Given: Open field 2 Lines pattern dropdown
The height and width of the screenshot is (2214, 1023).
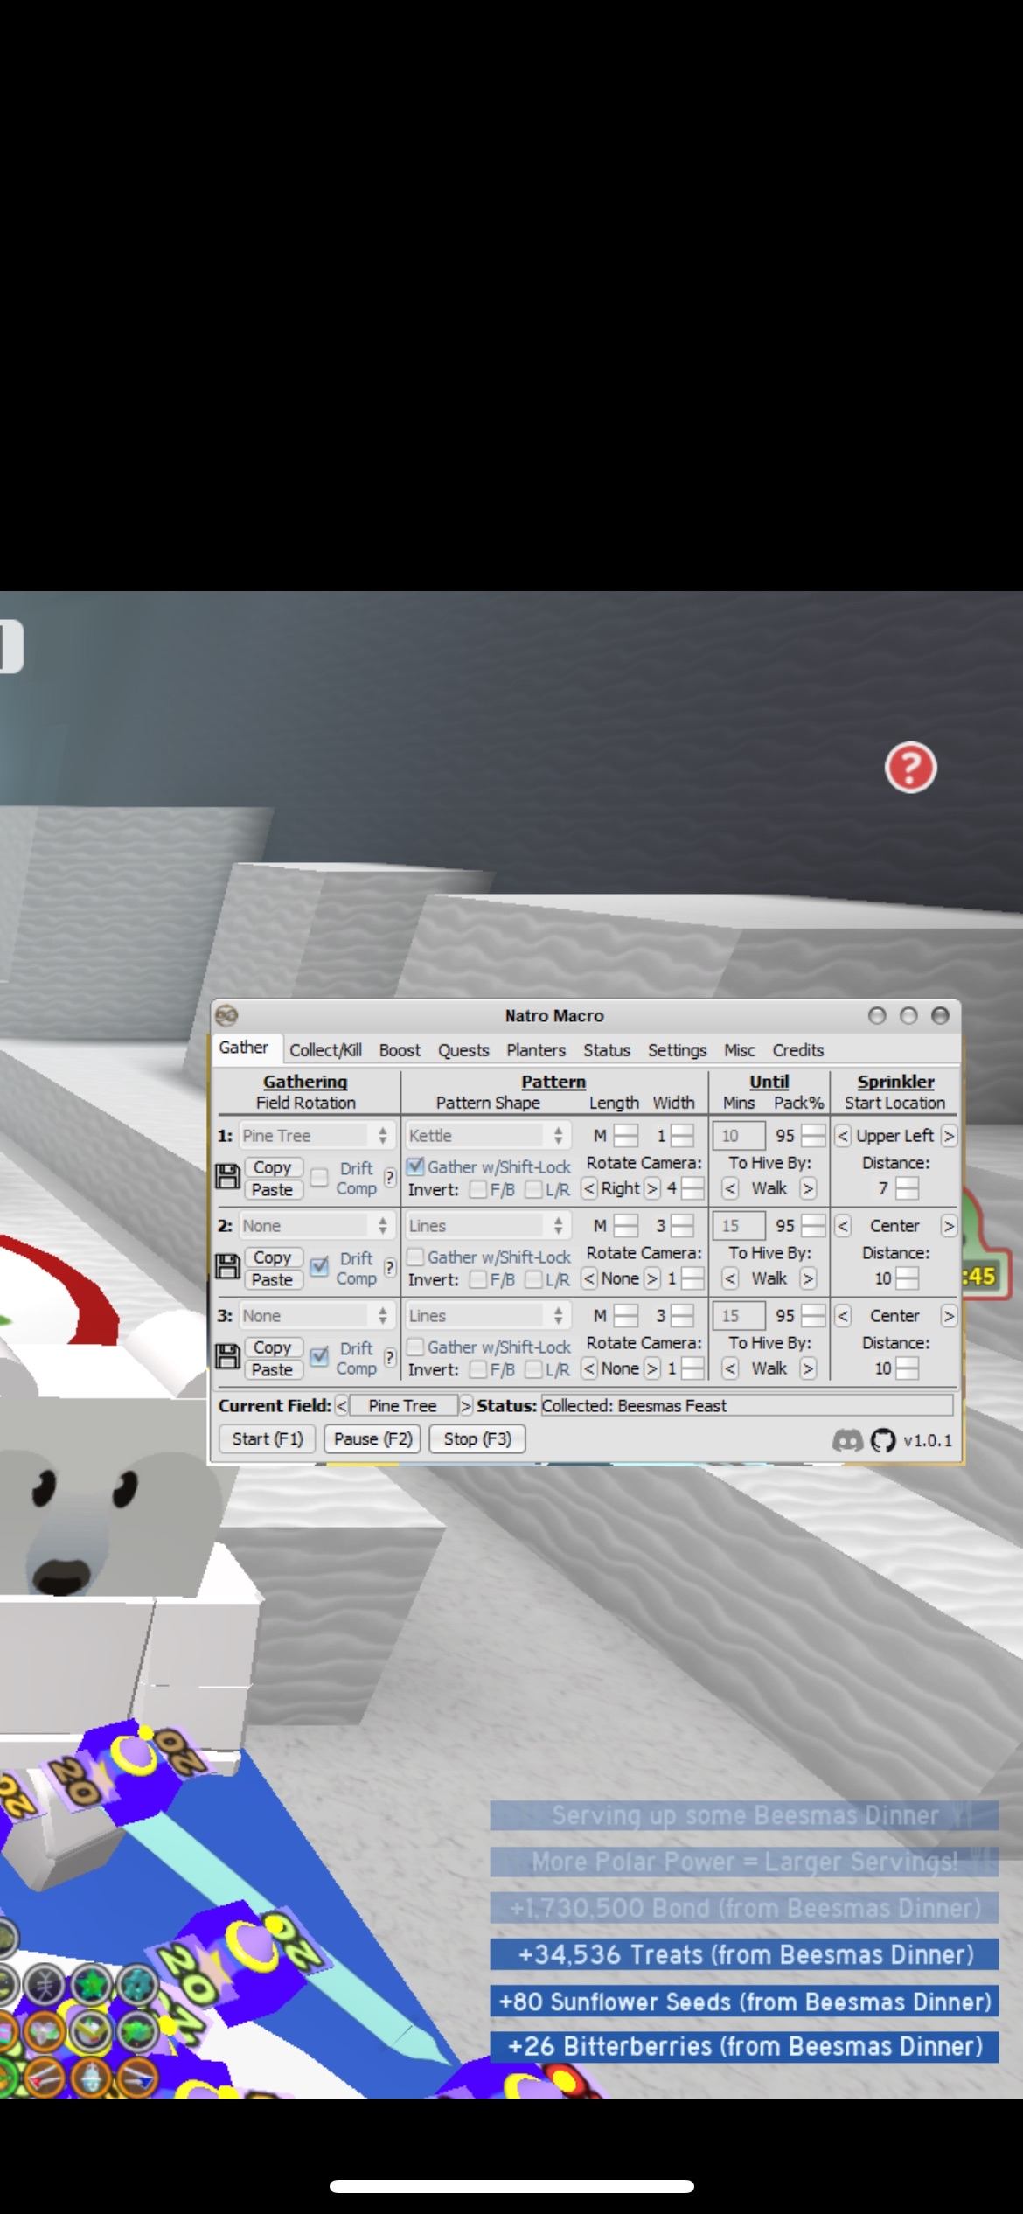Looking at the screenshot, I should 488,1226.
